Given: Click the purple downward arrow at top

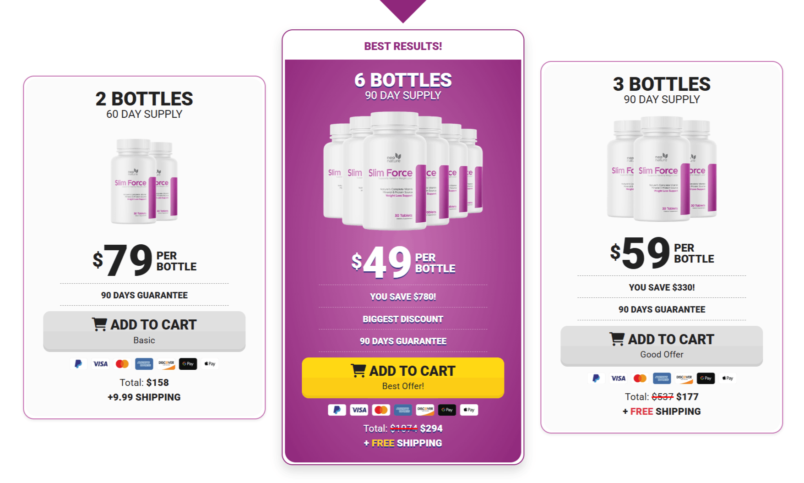Looking at the screenshot, I should pos(403,9).
